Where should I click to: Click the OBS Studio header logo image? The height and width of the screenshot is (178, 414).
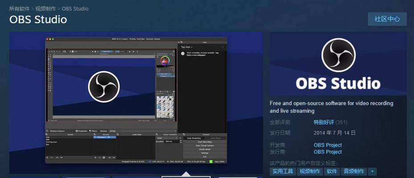coord(338,64)
